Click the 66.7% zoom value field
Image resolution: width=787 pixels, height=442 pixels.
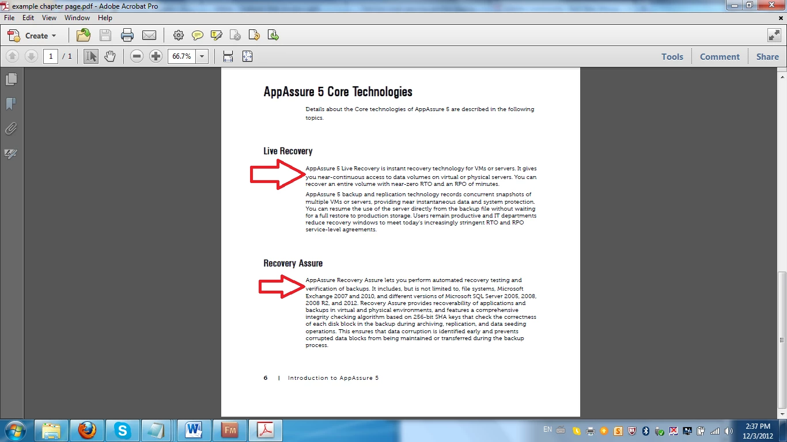(181, 56)
